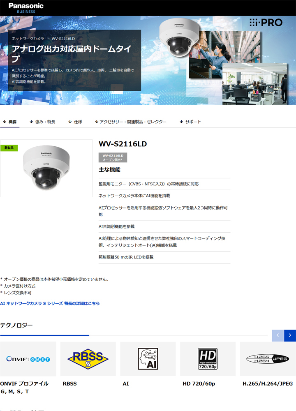Select the RBSS certification icon
Viewport: 296px width, 411px height.
pos(88,359)
